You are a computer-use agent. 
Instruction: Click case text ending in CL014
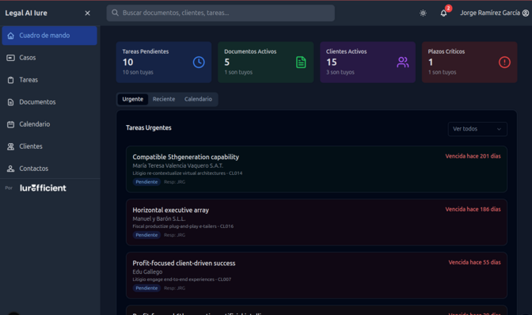[x=188, y=173]
